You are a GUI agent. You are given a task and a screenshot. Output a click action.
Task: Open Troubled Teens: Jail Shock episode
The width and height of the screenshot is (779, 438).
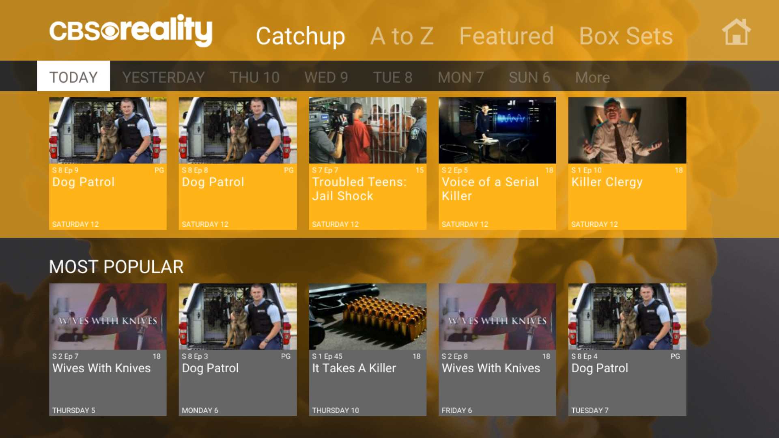coord(368,163)
